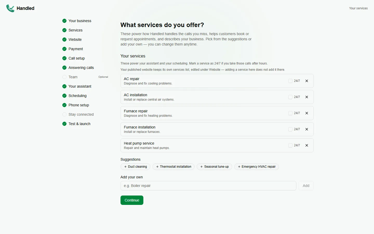
Task: Click green checkmark icon beside Payment
Action: click(64, 49)
